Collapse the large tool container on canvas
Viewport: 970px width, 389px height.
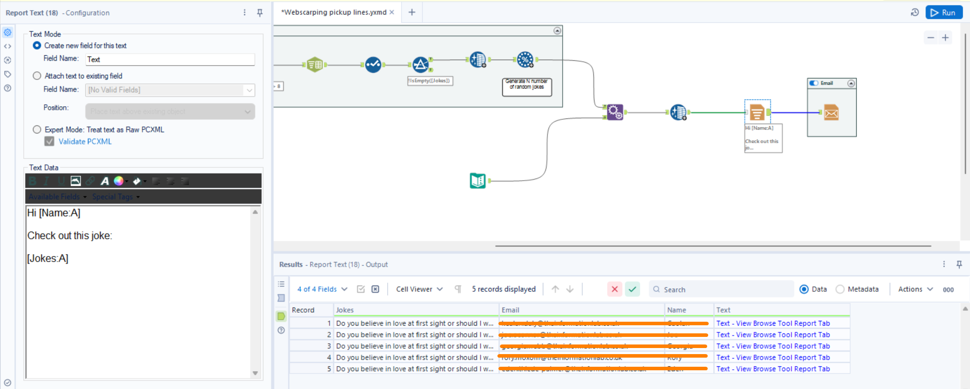557,31
